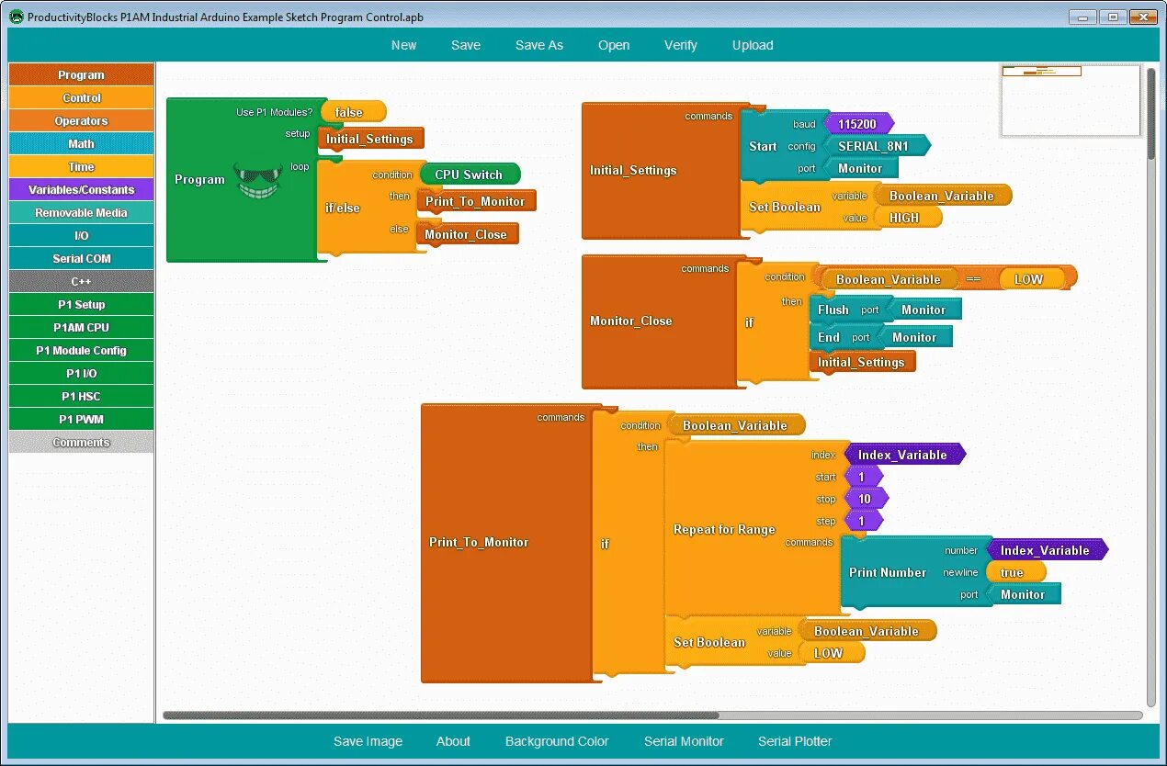
Task: Click the 115200 baud value block
Action: point(858,124)
